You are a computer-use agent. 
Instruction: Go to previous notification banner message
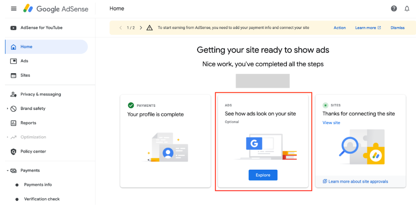[121, 28]
